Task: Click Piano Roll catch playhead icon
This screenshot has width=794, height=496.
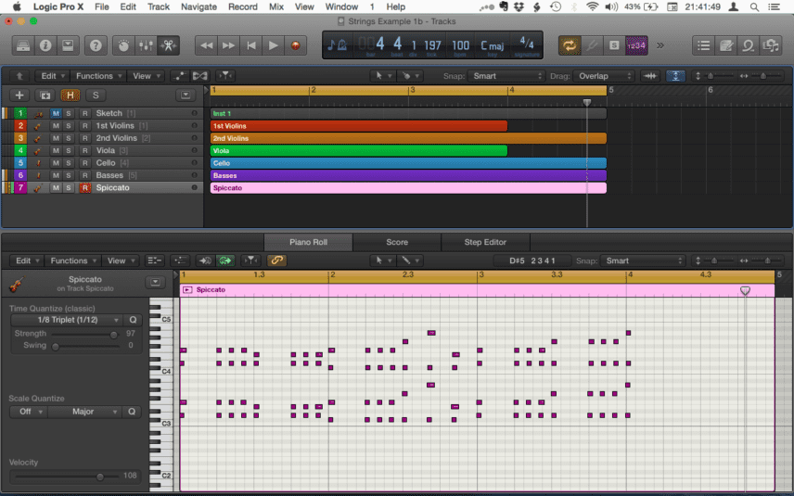Action: coord(250,261)
